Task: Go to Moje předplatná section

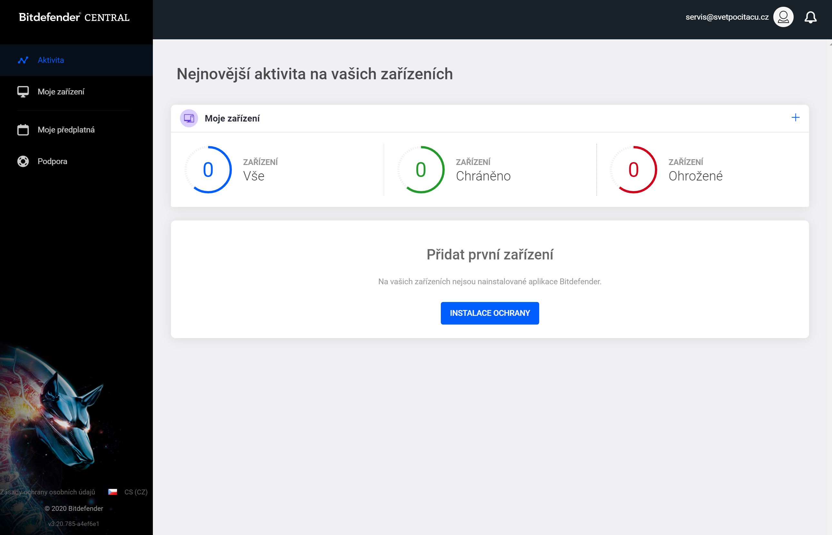Action: pos(66,130)
